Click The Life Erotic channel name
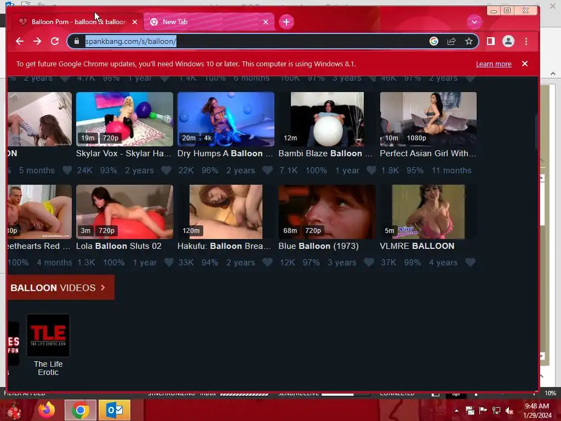Image resolution: width=561 pixels, height=421 pixels. coord(48,368)
